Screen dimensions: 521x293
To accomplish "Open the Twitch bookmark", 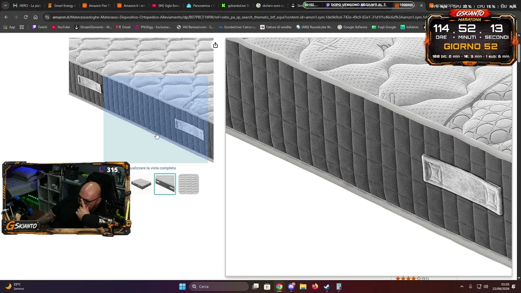I will (39, 27).
